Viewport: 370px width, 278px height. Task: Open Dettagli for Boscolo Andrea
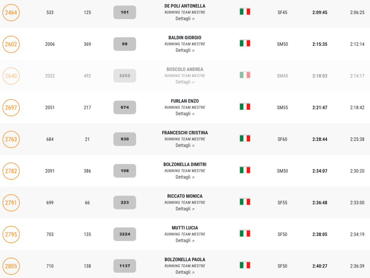pyautogui.click(x=185, y=82)
